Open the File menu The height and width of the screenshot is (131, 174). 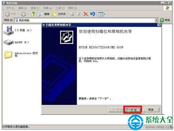coord(10,8)
